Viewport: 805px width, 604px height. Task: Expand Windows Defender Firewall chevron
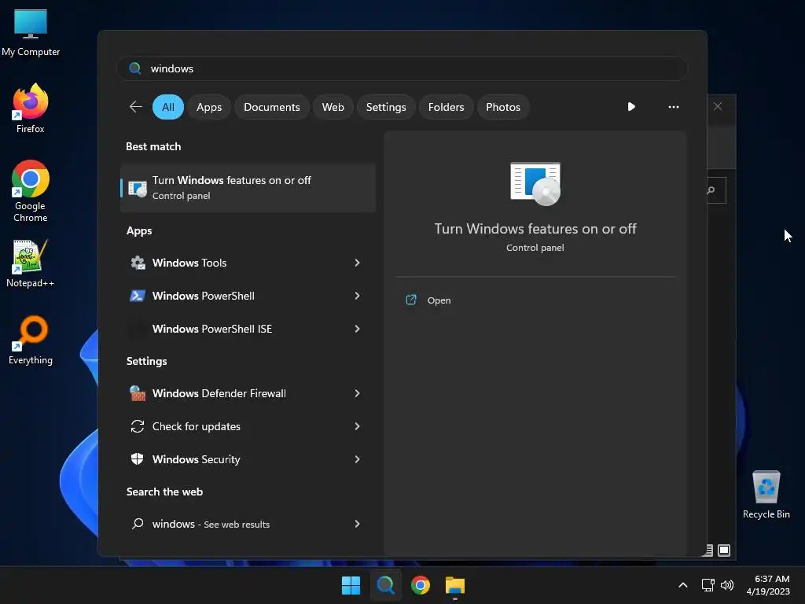(358, 393)
